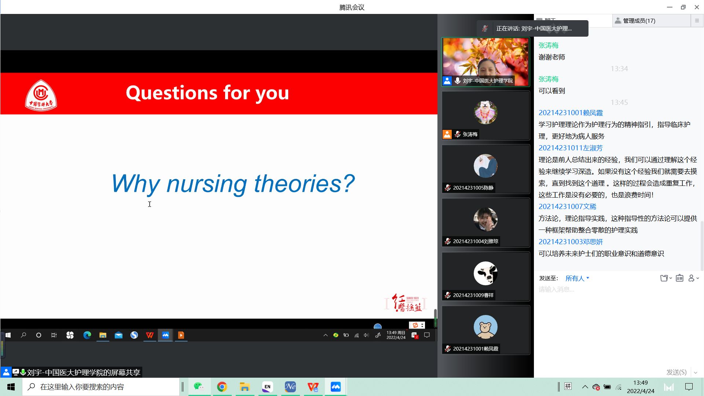Viewport: 704px width, 396px height.
Task: Toggle 张涛梅's muted microphone icon
Action: pyautogui.click(x=458, y=135)
